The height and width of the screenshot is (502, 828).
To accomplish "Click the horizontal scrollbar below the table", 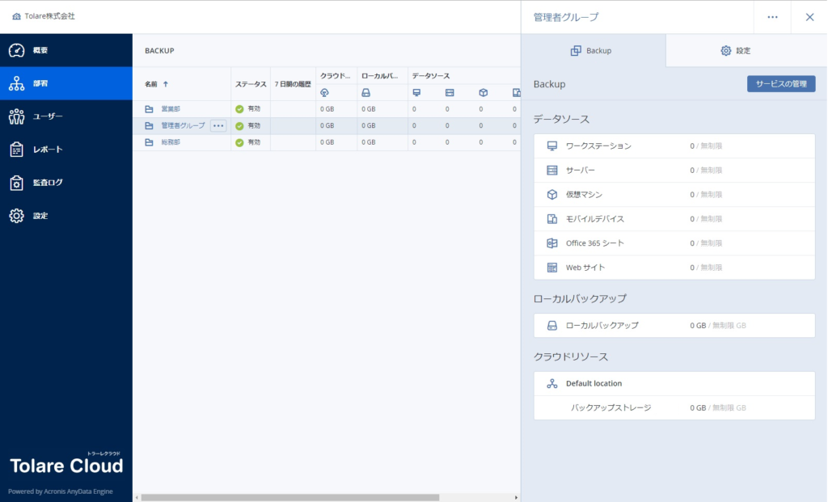I will 289,497.
